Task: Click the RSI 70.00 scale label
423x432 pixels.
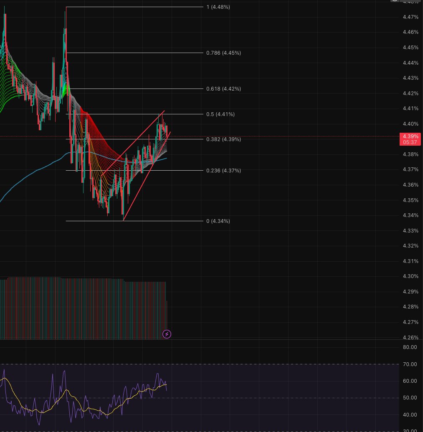Action: coord(410,364)
